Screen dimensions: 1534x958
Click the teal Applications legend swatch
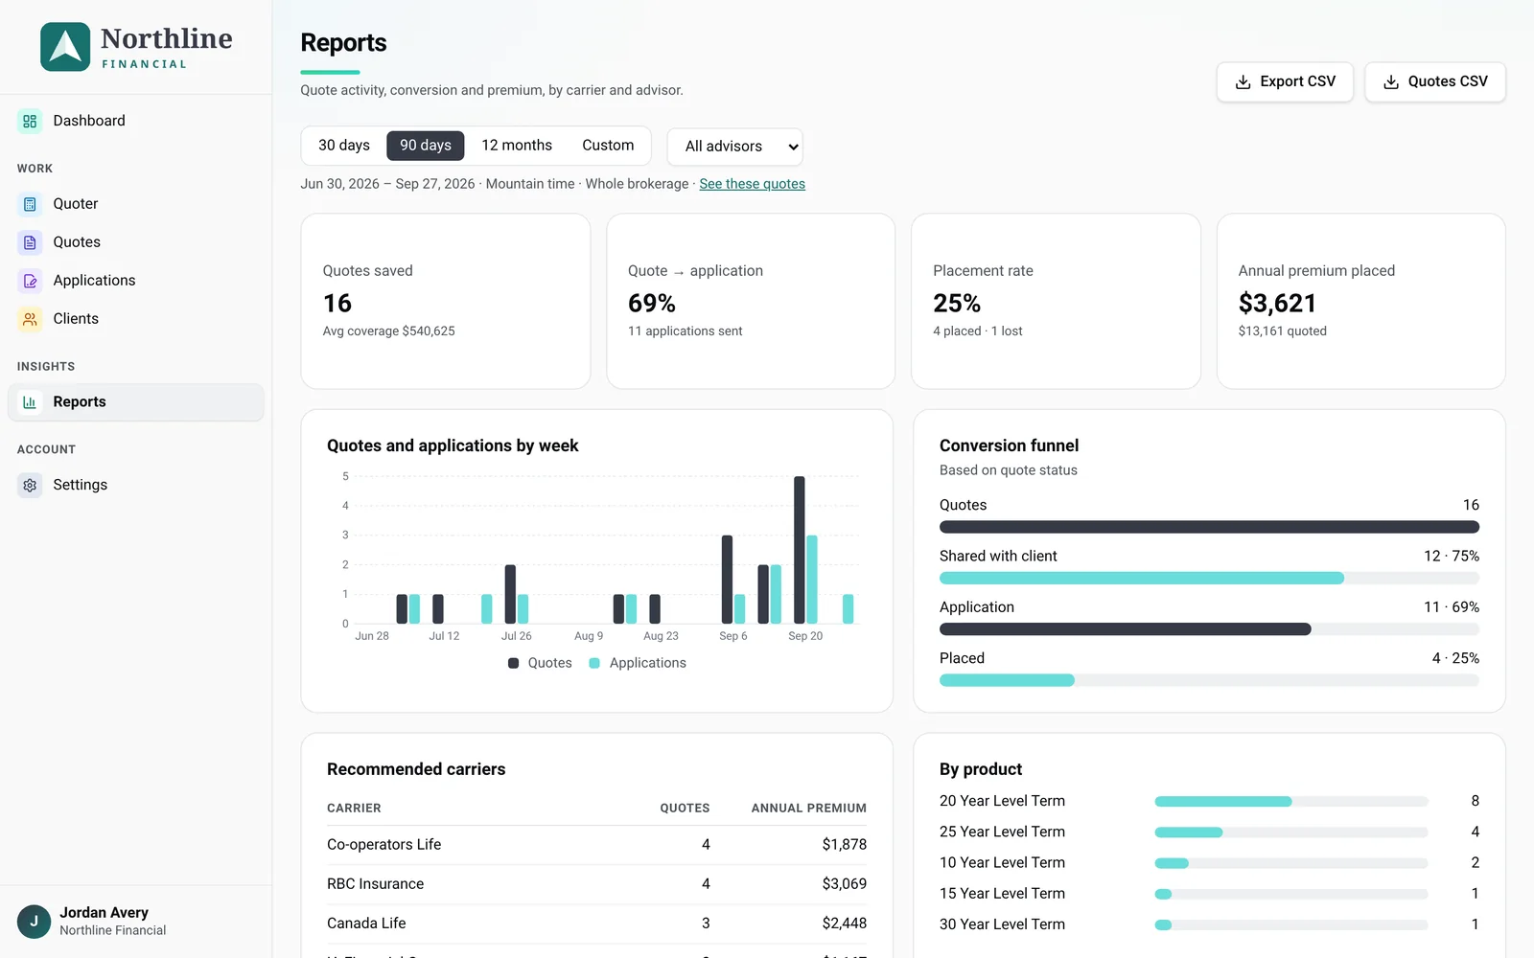click(594, 663)
